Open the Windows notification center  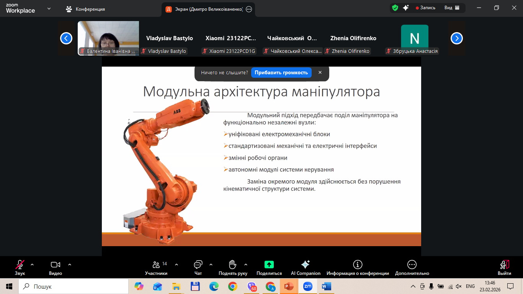tap(510, 286)
